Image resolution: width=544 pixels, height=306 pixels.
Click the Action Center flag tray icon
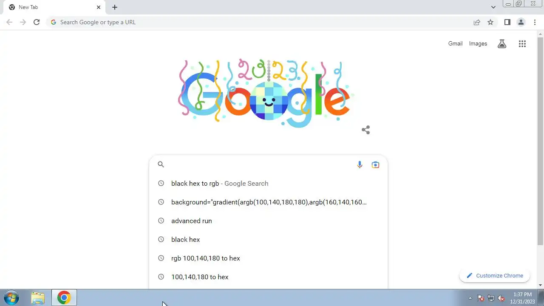click(x=481, y=298)
